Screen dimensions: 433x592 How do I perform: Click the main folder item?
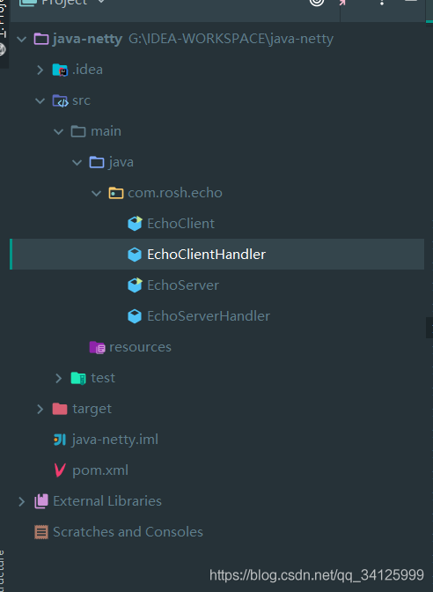click(x=106, y=131)
